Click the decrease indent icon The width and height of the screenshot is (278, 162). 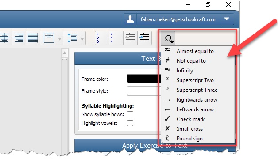[x=130, y=38]
